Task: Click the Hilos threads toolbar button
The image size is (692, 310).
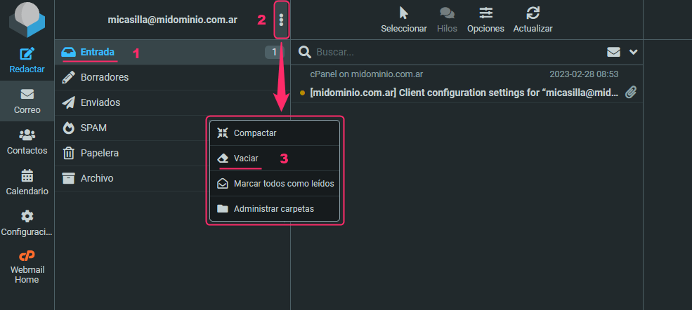Action: pos(447,20)
